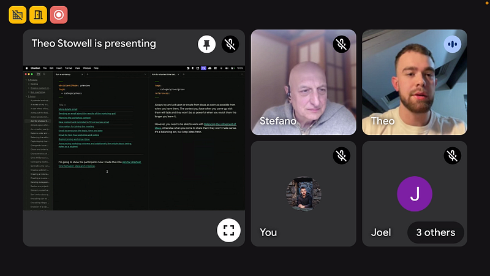Open the 'More details email' link
The height and width of the screenshot is (276, 490).
(68, 109)
